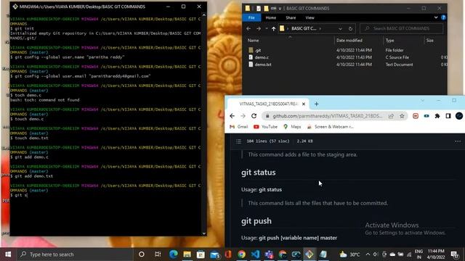The width and height of the screenshot is (465, 261).
Task: Go back in File Explorer
Action: click(248, 28)
